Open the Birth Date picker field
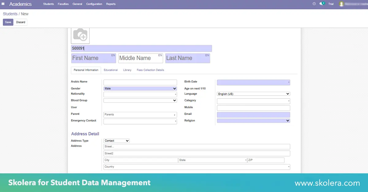The height and width of the screenshot is (192, 368). [253, 82]
